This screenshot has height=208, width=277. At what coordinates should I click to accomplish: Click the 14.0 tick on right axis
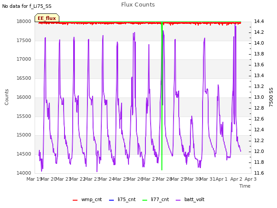[259, 43]
